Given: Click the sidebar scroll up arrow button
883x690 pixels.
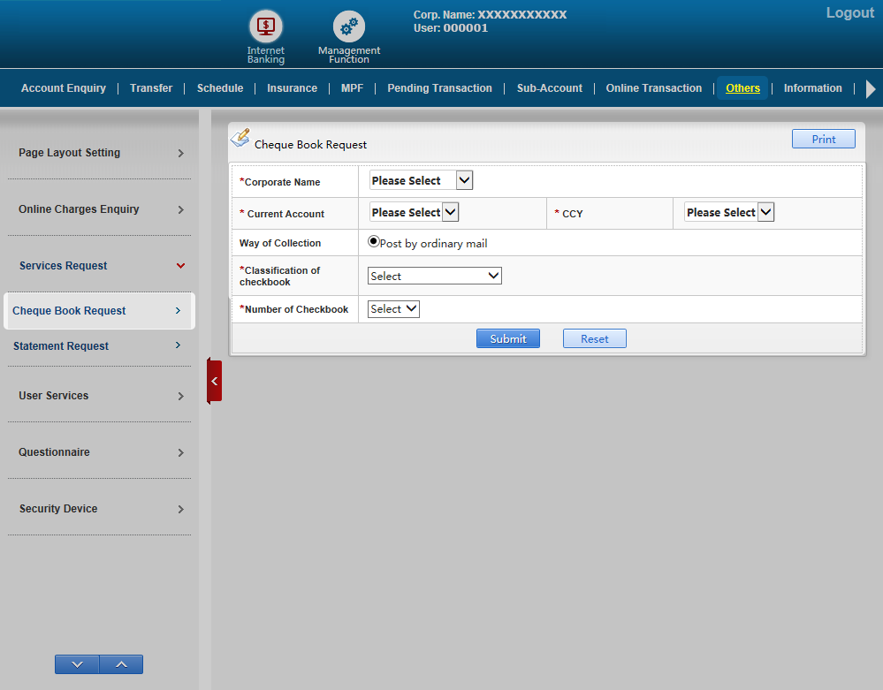Looking at the screenshot, I should [x=121, y=664].
